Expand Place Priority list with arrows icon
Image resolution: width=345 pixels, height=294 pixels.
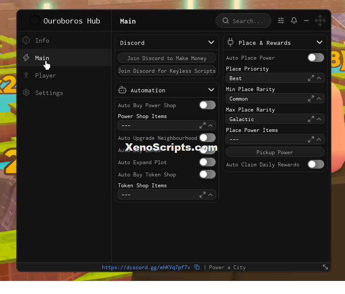pyautogui.click(x=311, y=78)
